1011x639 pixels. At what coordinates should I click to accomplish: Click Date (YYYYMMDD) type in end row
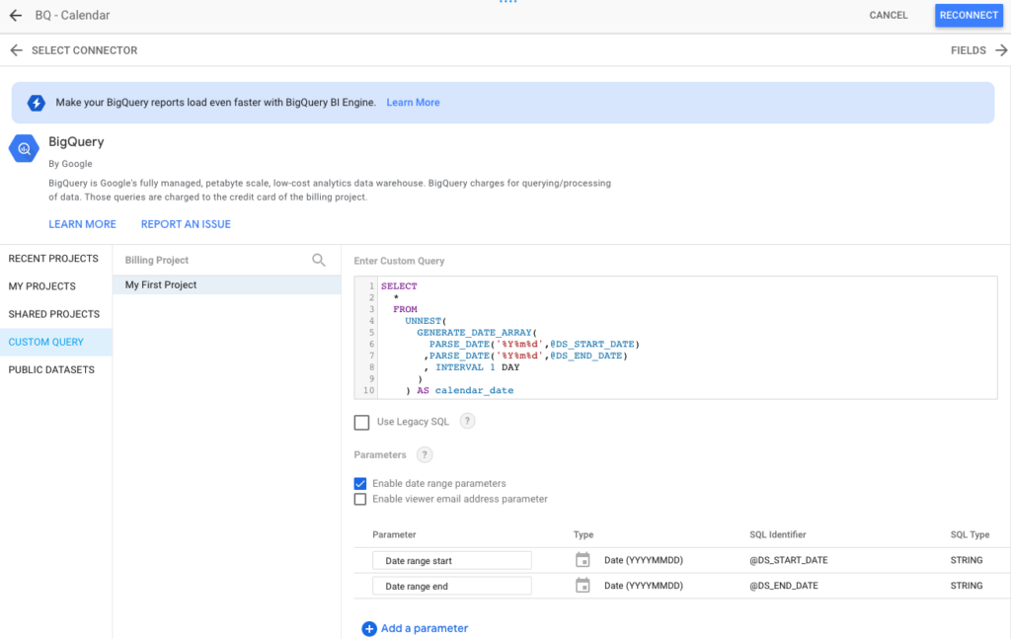(x=644, y=586)
